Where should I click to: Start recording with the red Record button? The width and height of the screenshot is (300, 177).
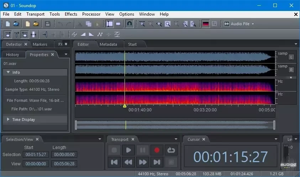pyautogui.click(x=157, y=150)
